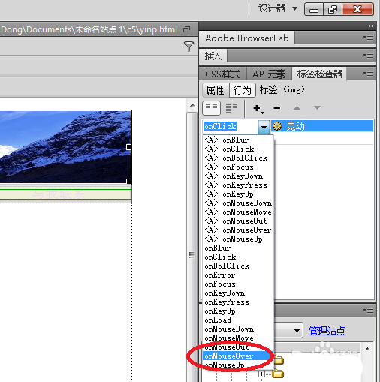Click the 晃动 behavior row text
The height and width of the screenshot is (382, 380).
pyautogui.click(x=295, y=126)
